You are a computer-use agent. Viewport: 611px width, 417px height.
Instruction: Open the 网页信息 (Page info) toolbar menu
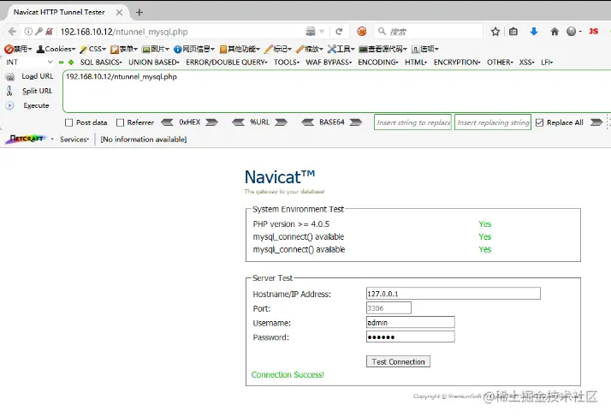pyautogui.click(x=193, y=49)
